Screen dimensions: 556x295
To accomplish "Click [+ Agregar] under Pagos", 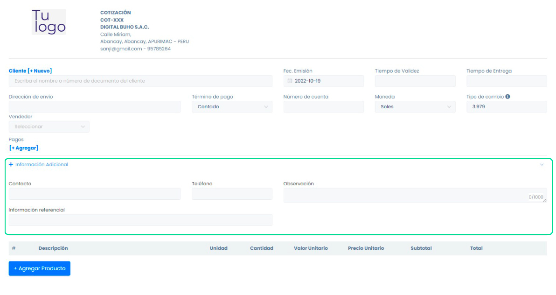I will point(24,148).
